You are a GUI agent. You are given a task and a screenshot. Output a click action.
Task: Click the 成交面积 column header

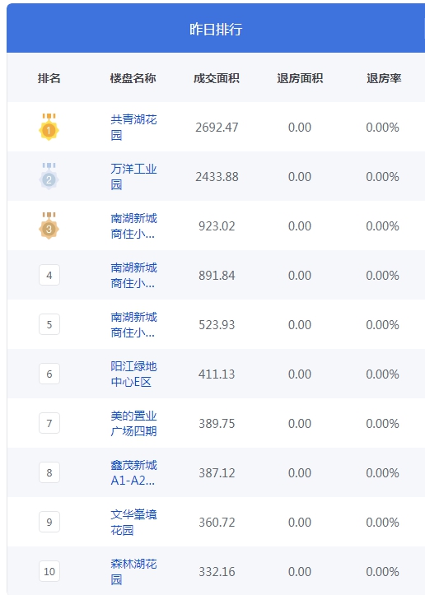(217, 78)
